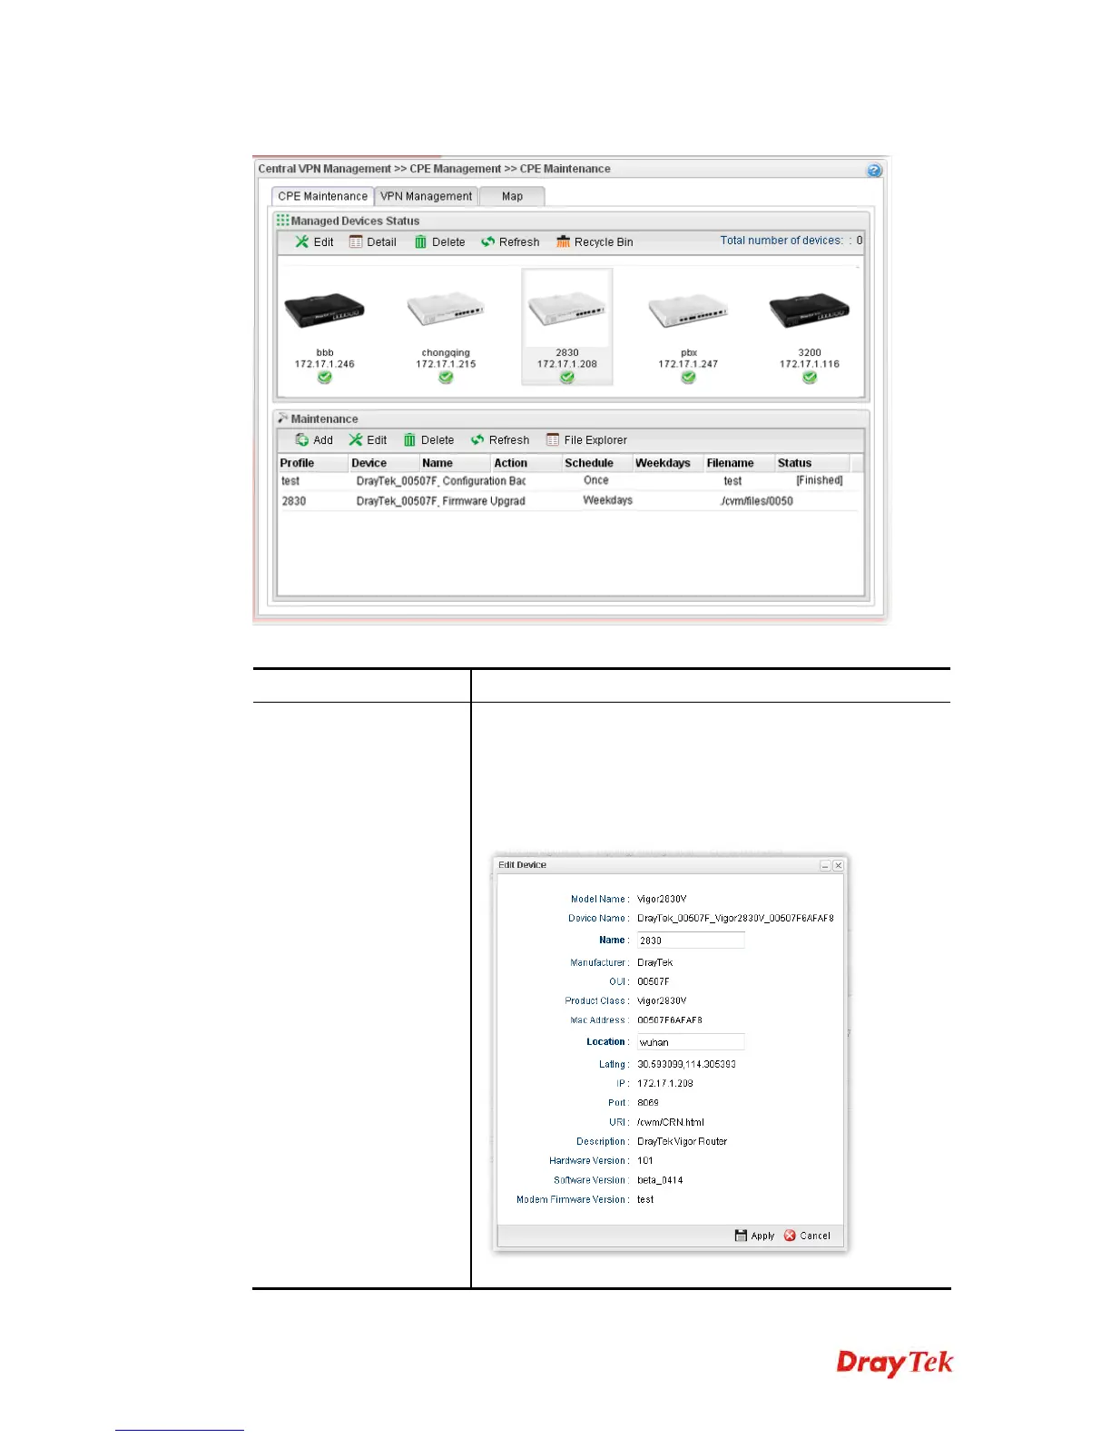Click the green status check under pbx
The image size is (1111, 1438).
(688, 378)
